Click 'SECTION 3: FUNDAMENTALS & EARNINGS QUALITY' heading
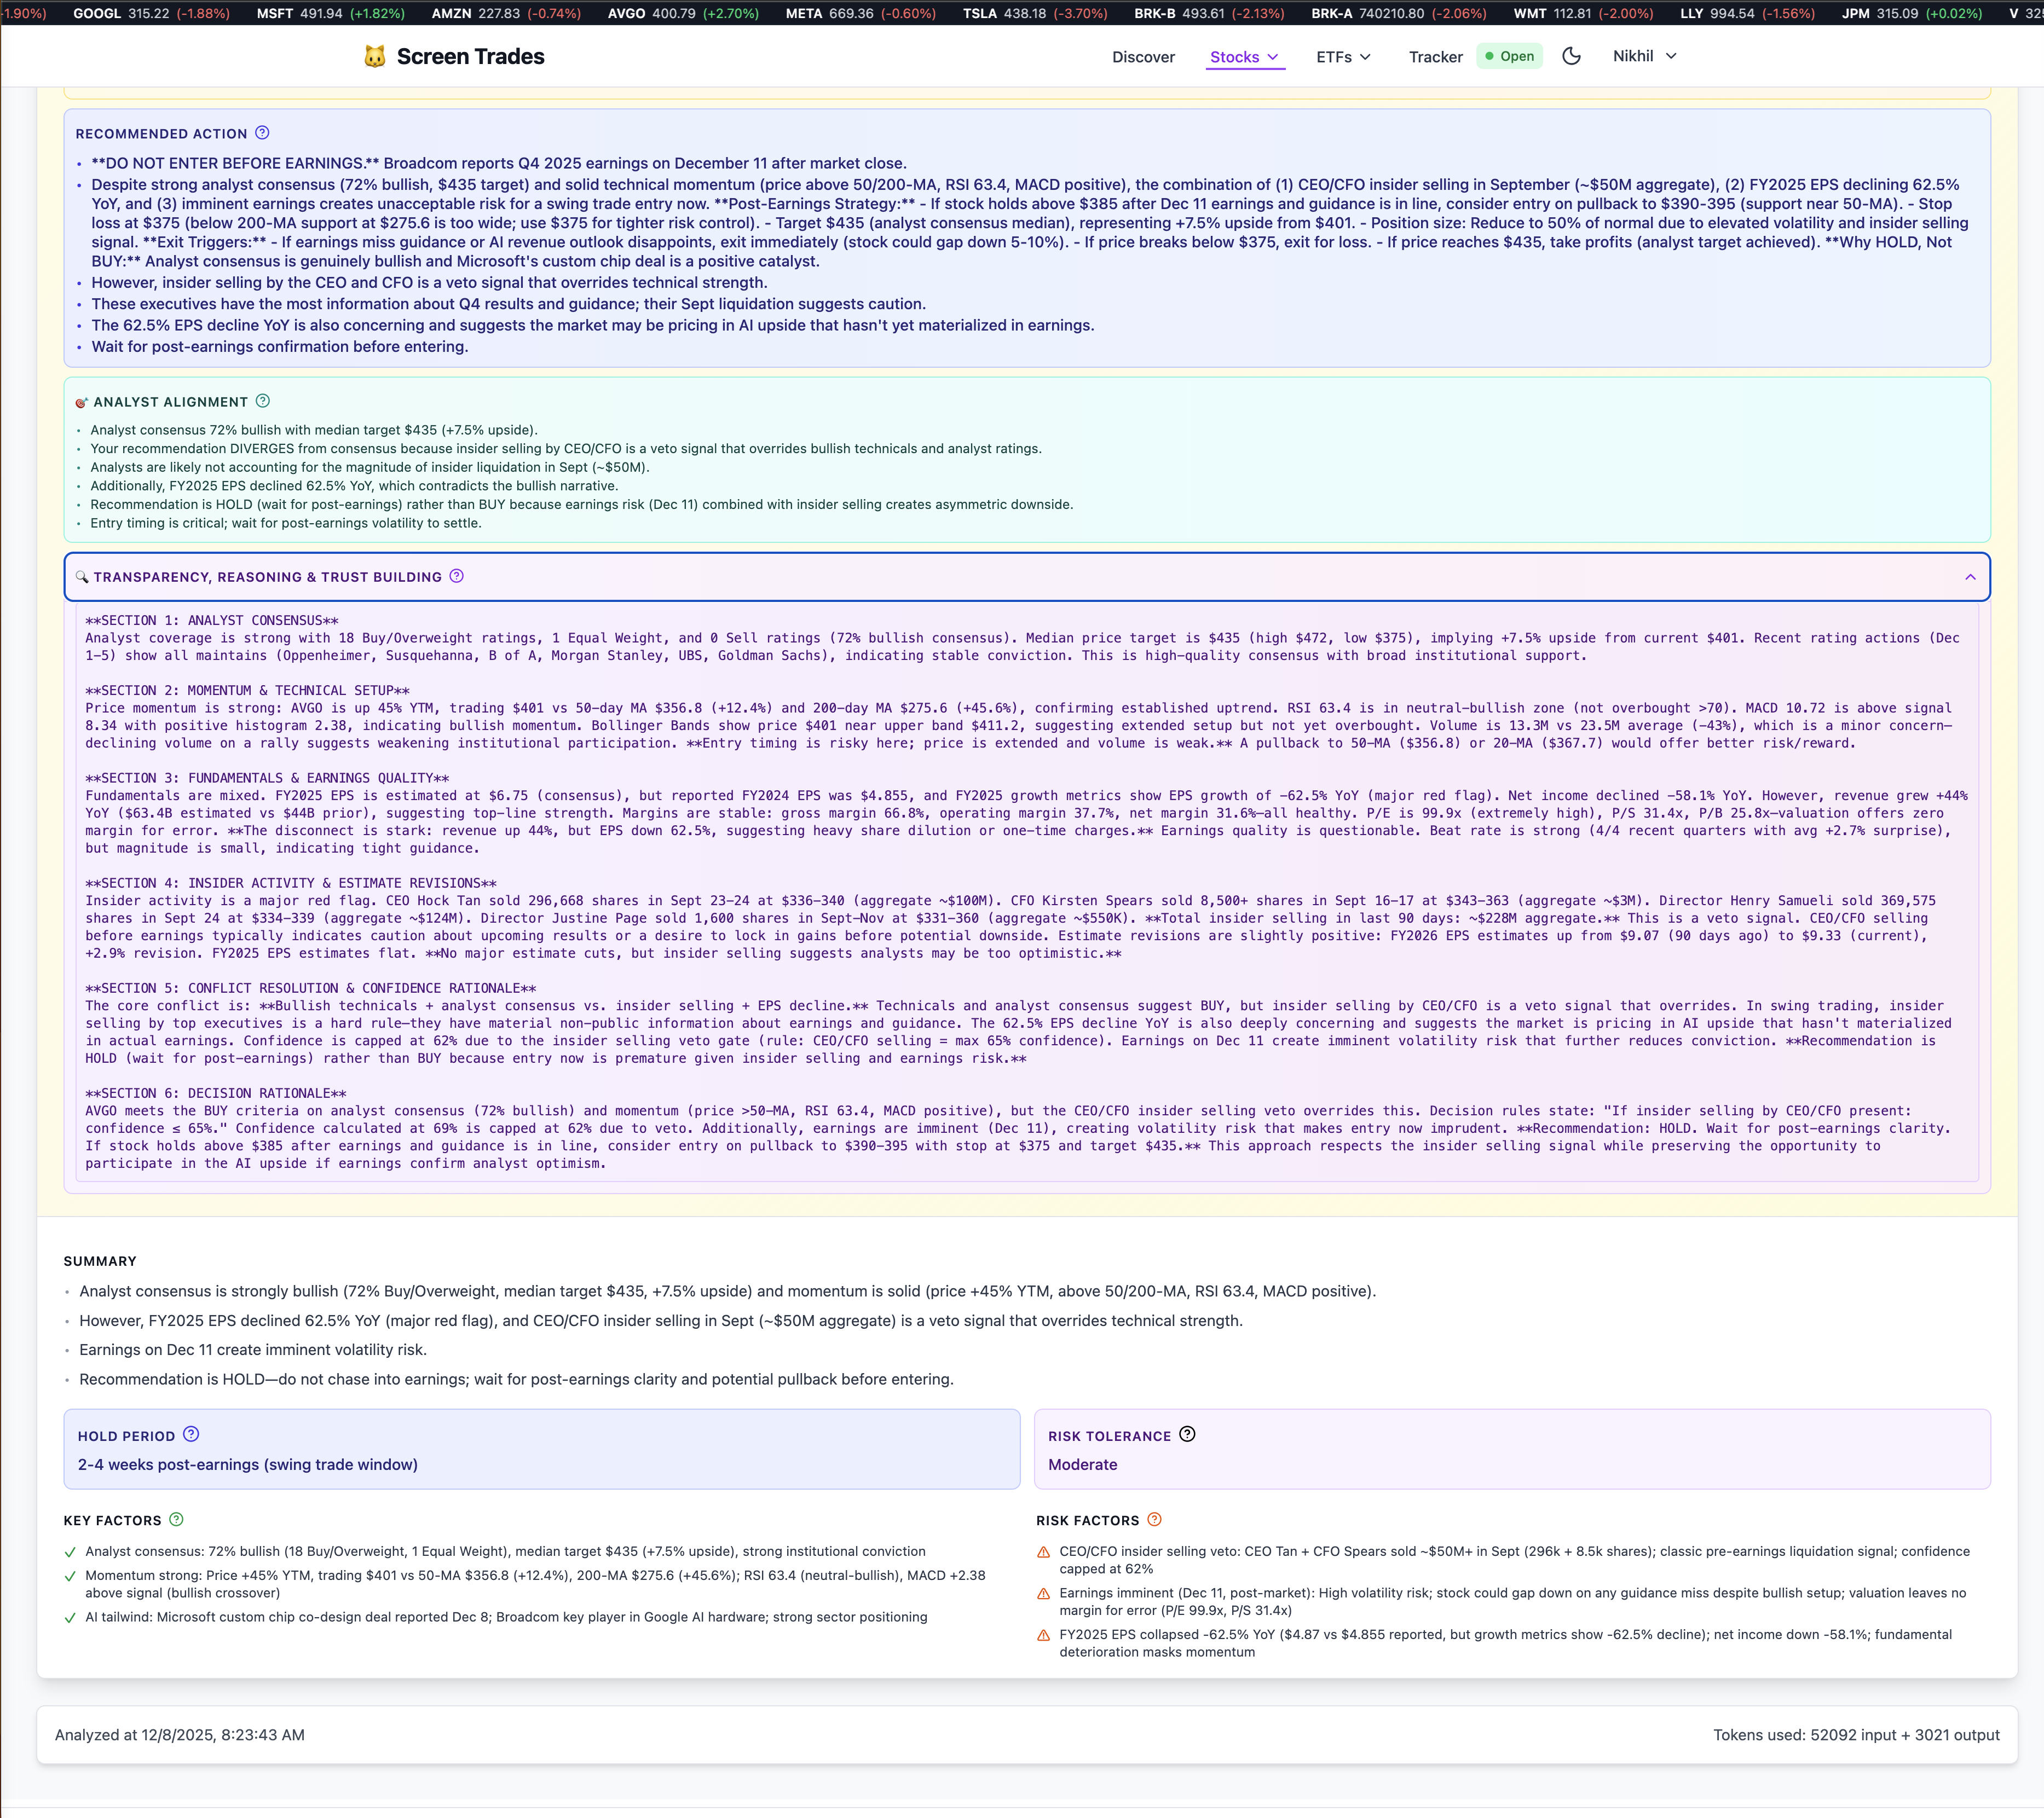Viewport: 2044px width, 1818px height. click(x=267, y=778)
